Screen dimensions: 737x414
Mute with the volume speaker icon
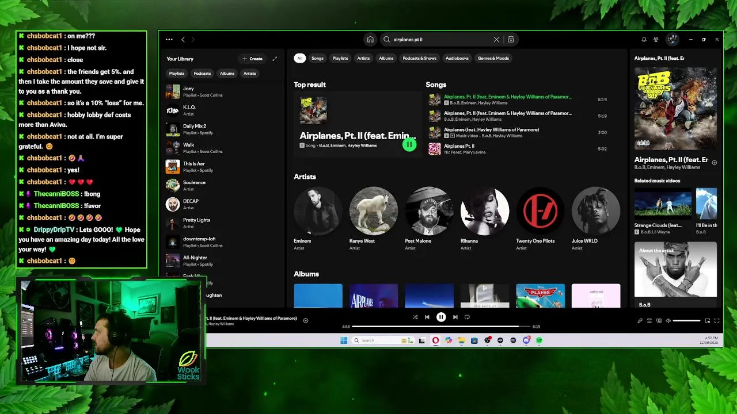click(x=668, y=321)
